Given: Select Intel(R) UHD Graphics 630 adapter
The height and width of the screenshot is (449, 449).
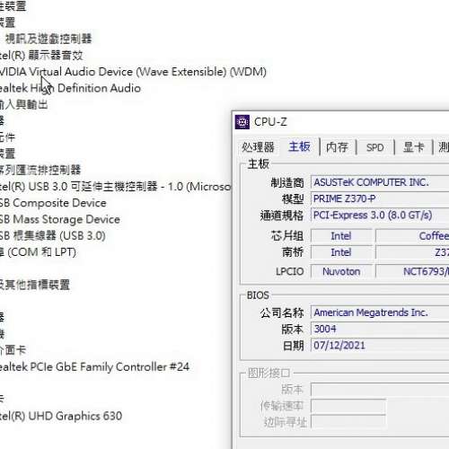Looking at the screenshot, I should 61,416.
